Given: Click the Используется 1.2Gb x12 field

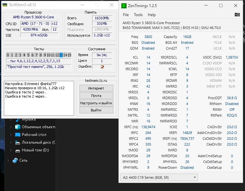Looking at the screenshot, I should pos(102,35).
